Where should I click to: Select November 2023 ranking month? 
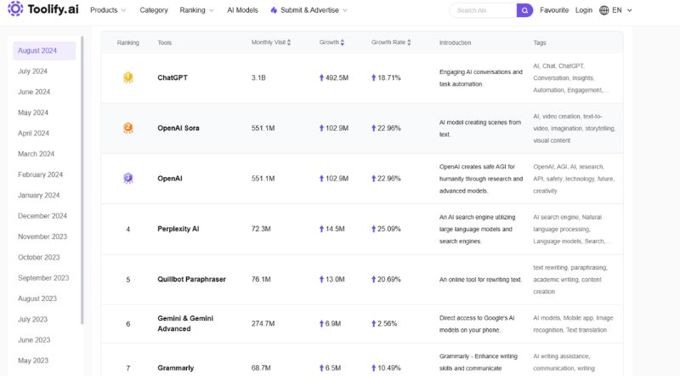42,236
